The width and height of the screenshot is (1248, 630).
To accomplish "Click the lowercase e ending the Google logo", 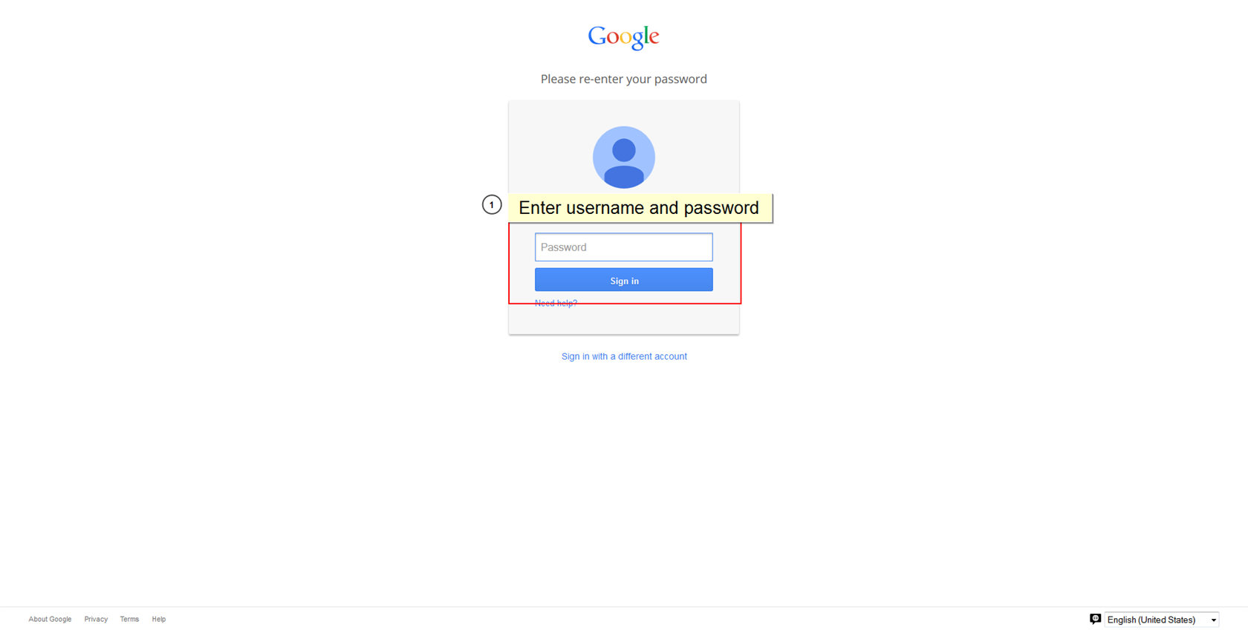I will click(654, 37).
